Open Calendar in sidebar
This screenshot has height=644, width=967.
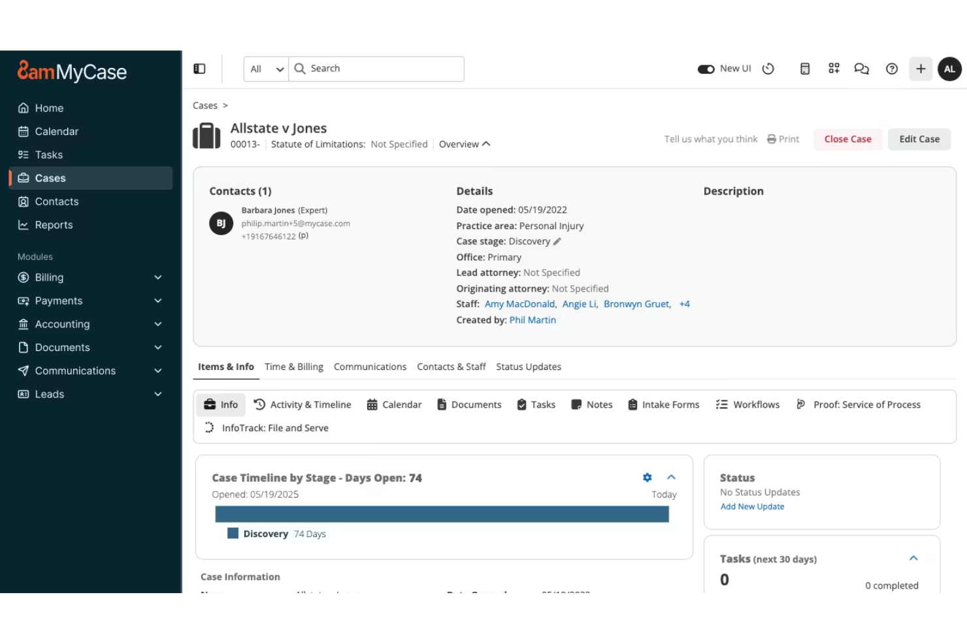[91, 131]
